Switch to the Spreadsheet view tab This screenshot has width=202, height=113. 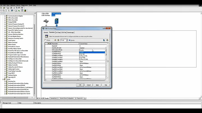coord(54,98)
